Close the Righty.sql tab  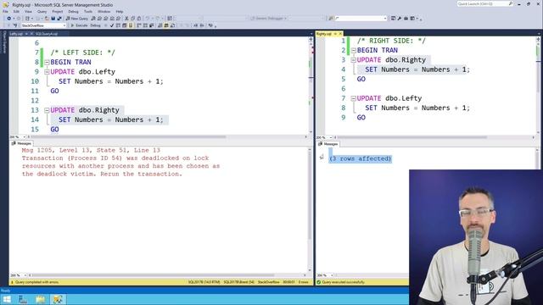340,34
